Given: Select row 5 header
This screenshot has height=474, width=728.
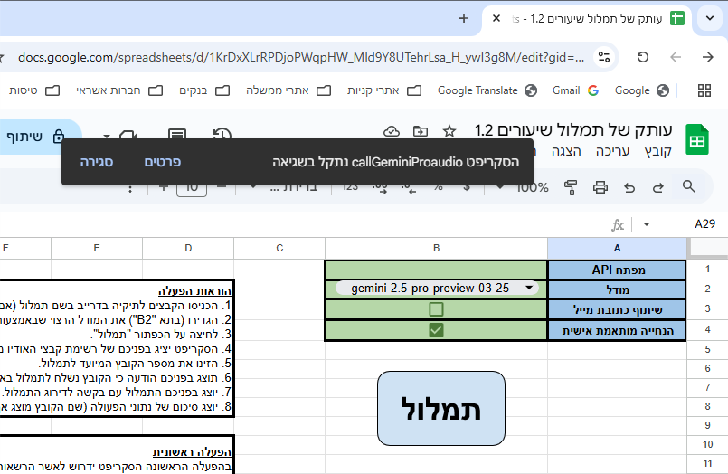Looking at the screenshot, I should pos(707,349).
